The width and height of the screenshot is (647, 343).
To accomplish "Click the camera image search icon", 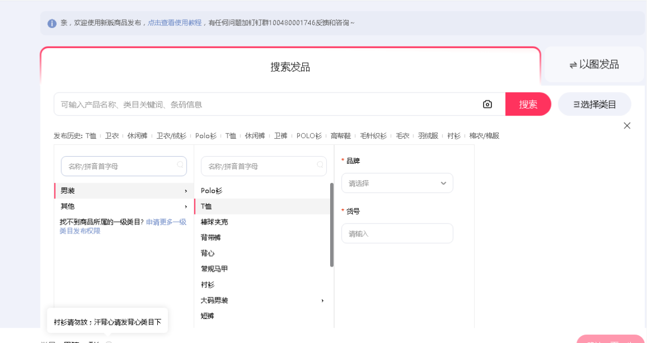I will coord(487,104).
